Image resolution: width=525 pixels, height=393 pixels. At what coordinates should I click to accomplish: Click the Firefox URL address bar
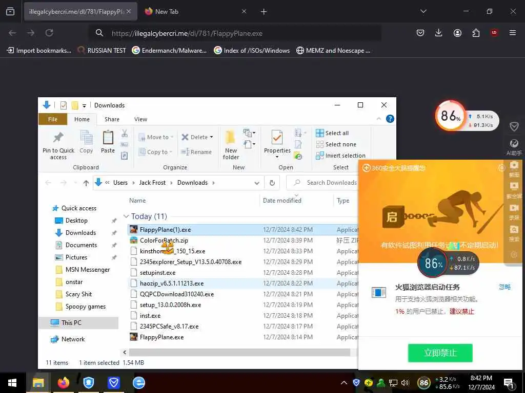(x=234, y=33)
